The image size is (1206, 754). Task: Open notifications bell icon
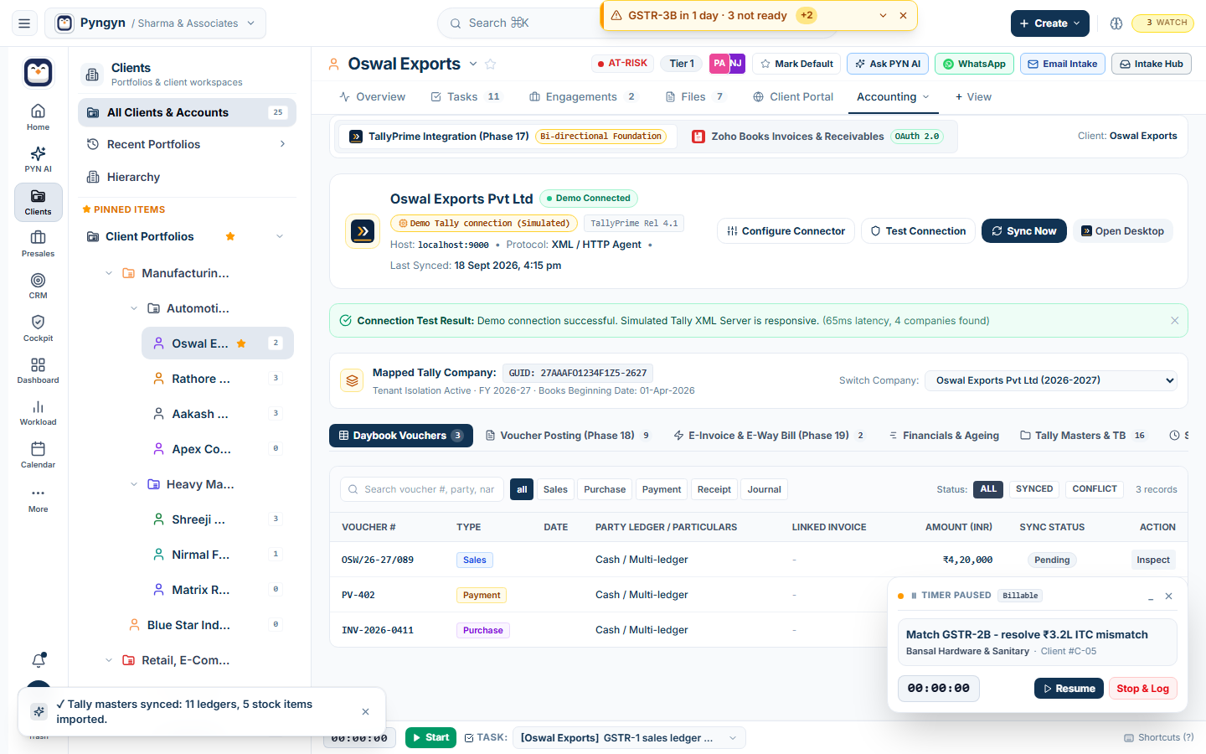tap(39, 660)
